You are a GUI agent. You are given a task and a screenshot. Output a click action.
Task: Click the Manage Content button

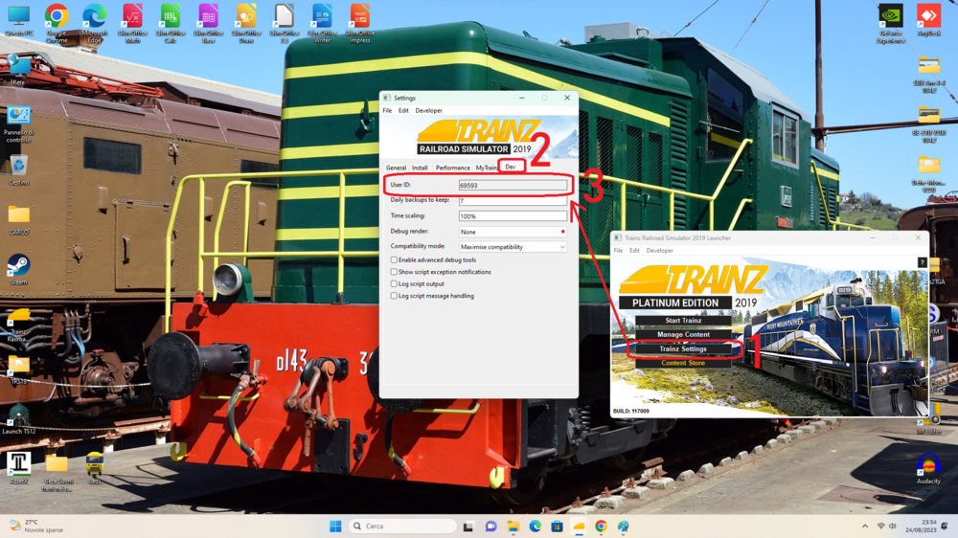pos(683,335)
